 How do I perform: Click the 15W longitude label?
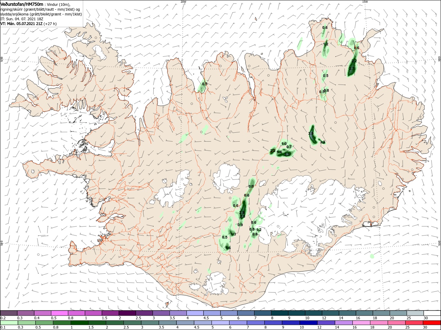pos(365,2)
